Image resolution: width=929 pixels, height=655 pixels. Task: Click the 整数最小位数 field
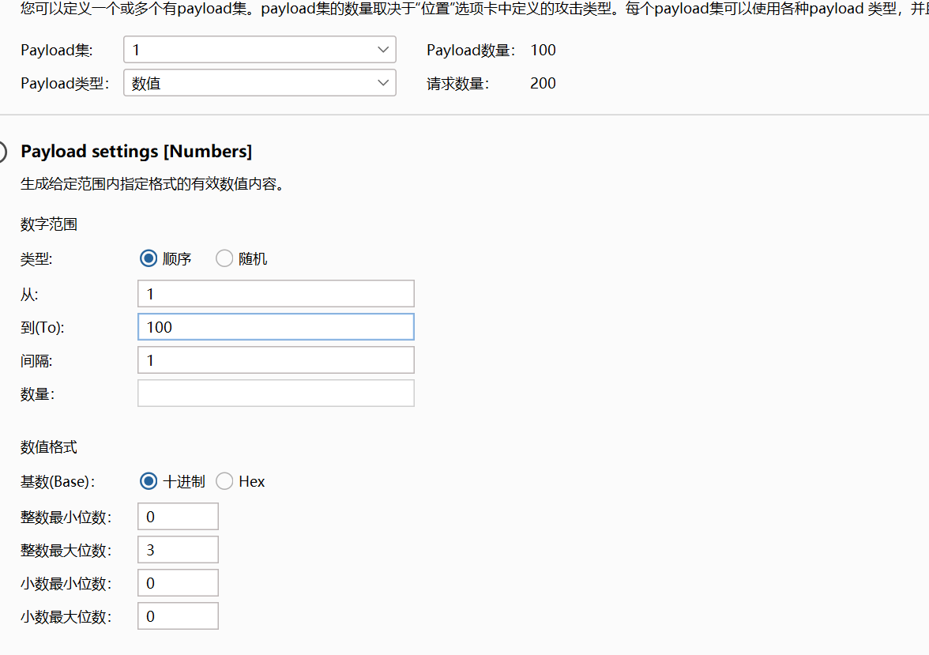178,517
